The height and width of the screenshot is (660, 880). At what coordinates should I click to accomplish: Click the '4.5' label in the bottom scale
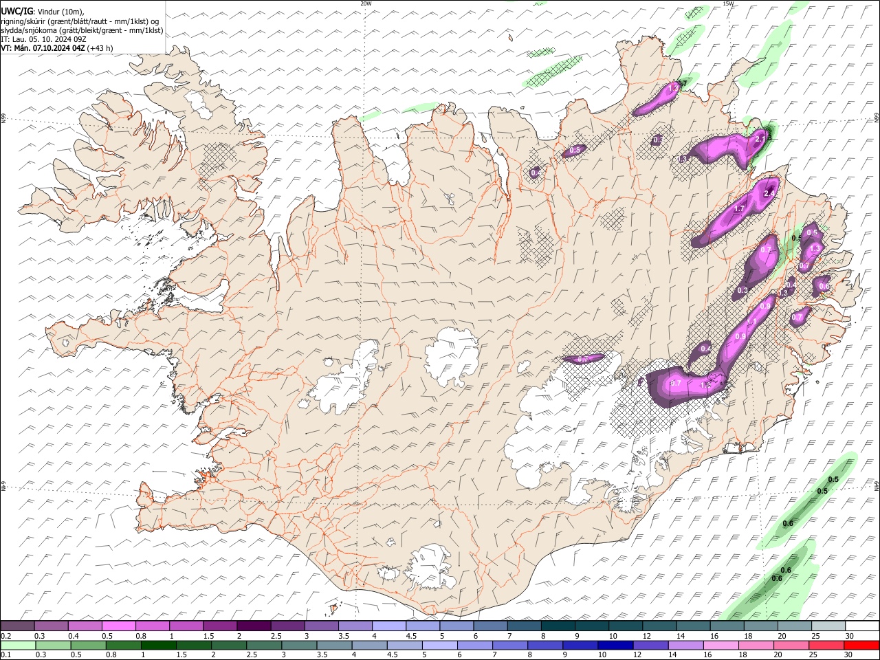[391, 654]
